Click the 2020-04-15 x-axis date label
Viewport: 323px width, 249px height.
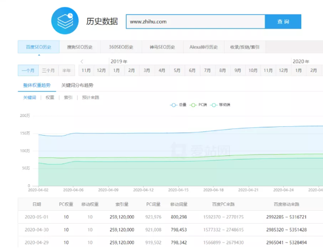pyautogui.click(x=178, y=190)
